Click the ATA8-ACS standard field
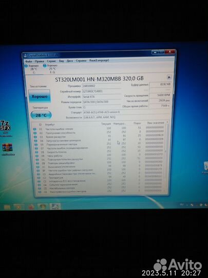This screenshot has height=278, width=208. click(x=126, y=112)
